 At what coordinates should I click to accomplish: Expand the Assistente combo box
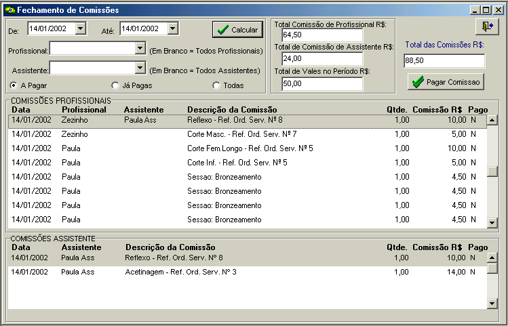[x=140, y=68]
